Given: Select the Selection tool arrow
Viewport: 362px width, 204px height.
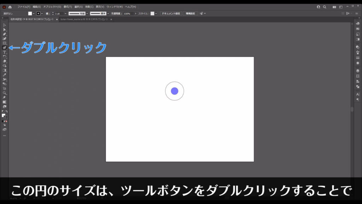Looking at the screenshot, I should click(x=4, y=25).
